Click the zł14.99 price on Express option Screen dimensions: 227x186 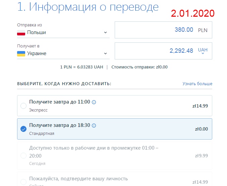[200, 106]
